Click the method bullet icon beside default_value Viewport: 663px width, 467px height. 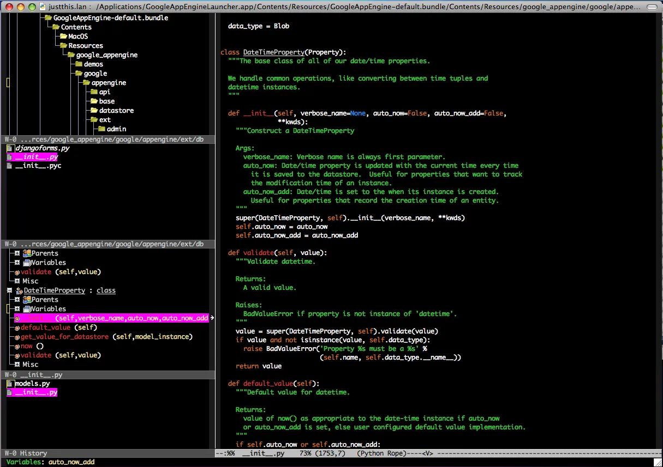[17, 328]
